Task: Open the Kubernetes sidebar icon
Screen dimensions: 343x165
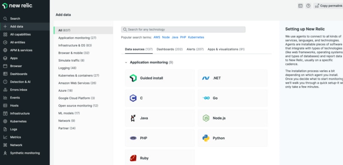Action: tap(5, 121)
